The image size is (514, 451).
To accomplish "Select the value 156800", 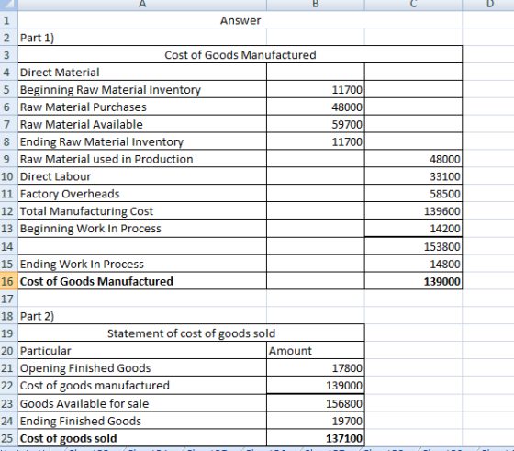I will [316, 403].
